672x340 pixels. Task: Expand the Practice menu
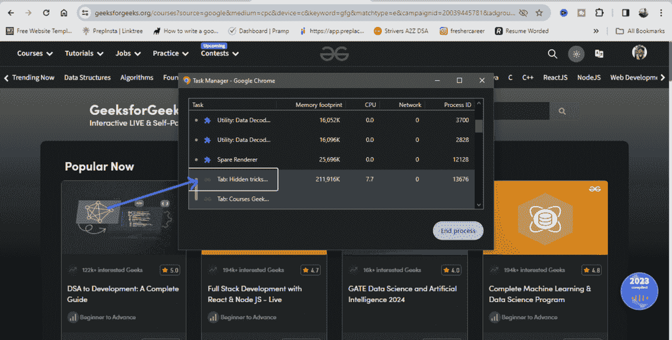click(171, 53)
